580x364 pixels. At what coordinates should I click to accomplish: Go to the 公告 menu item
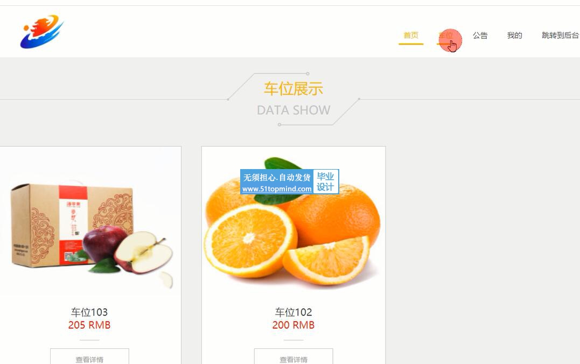480,36
